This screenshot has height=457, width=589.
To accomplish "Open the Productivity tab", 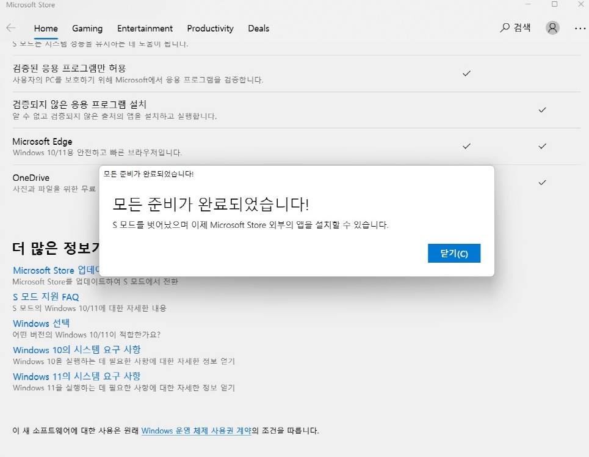I will 211,29.
